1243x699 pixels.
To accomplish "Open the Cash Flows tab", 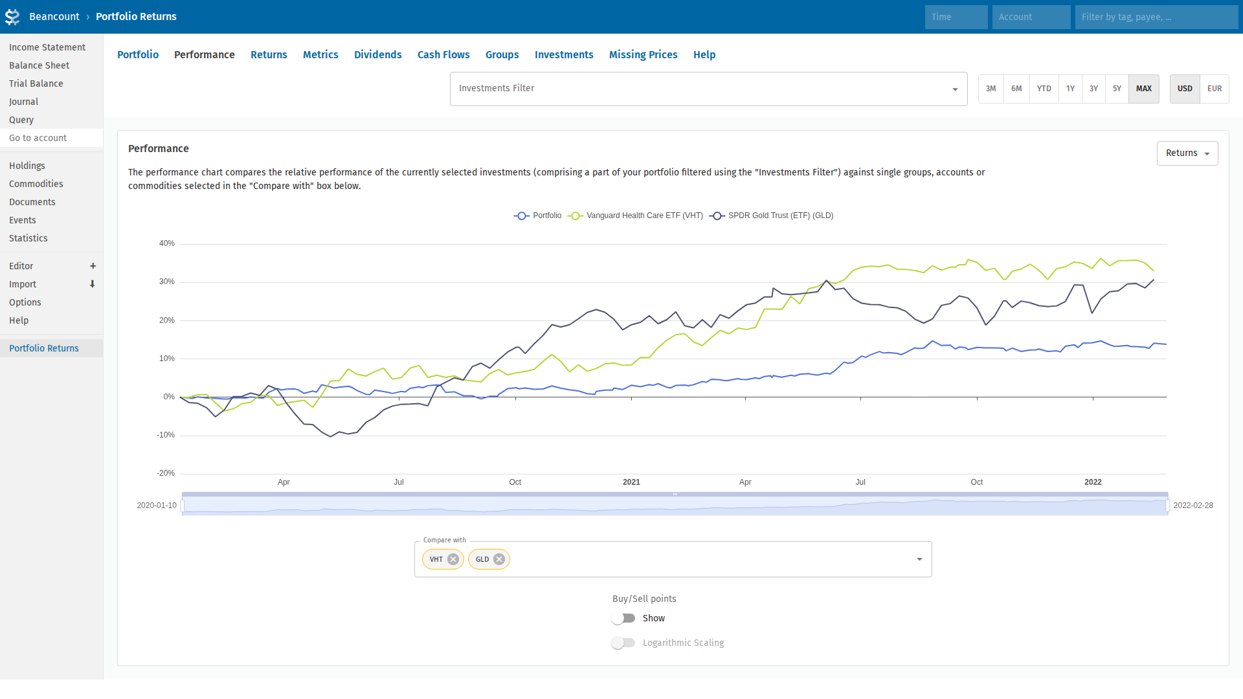I will (443, 55).
